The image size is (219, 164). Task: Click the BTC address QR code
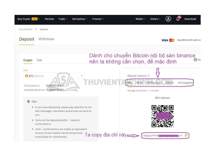click(163, 116)
